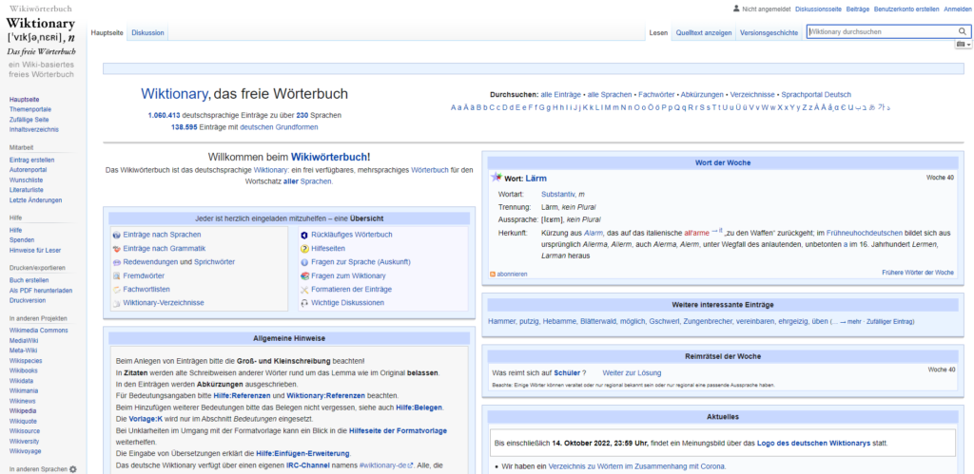Open the Diskussion tab

[x=147, y=33]
